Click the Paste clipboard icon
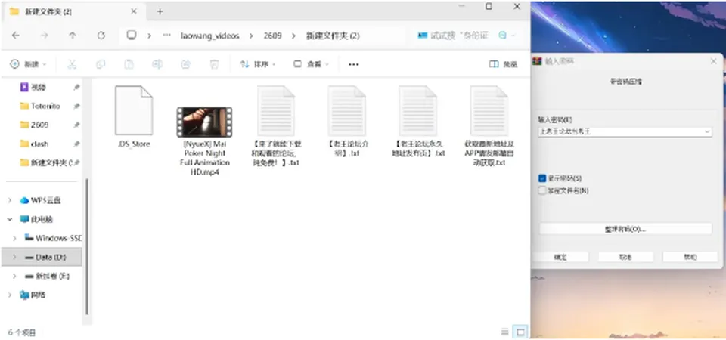Screen dimensions: 726x340 pos(129,64)
